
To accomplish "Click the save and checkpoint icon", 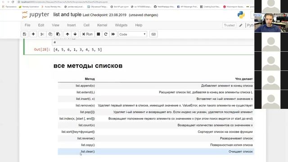I will click(x=24, y=34).
